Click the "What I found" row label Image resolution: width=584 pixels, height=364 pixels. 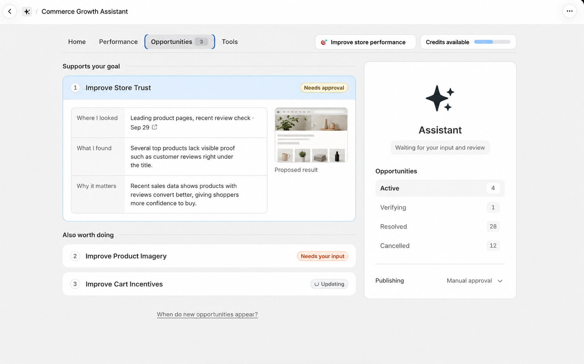point(94,148)
